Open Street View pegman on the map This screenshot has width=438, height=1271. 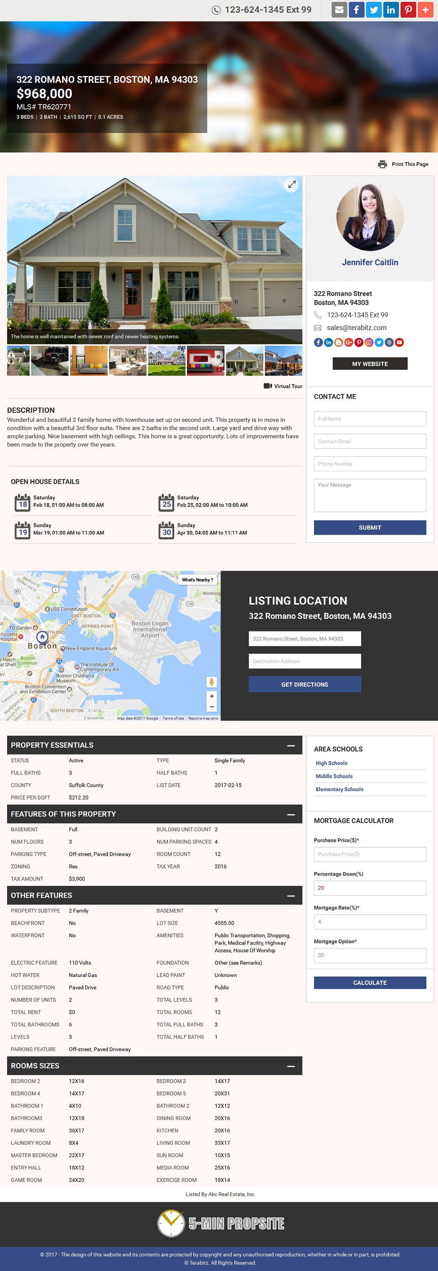tap(212, 682)
